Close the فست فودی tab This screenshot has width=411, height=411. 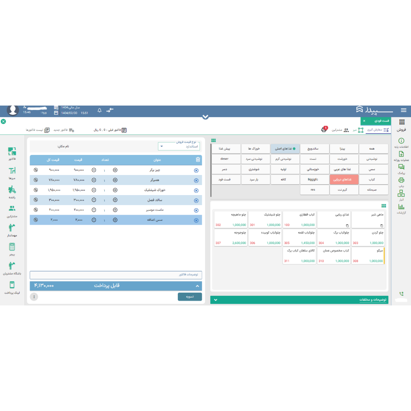364,121
